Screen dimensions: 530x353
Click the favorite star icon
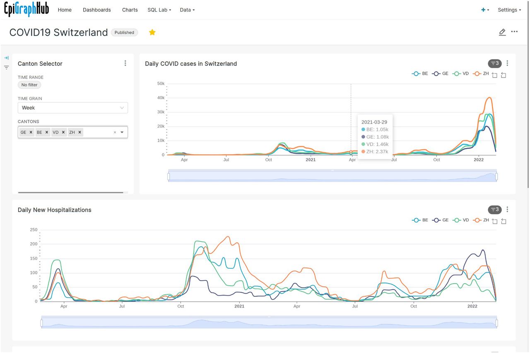[x=152, y=32]
